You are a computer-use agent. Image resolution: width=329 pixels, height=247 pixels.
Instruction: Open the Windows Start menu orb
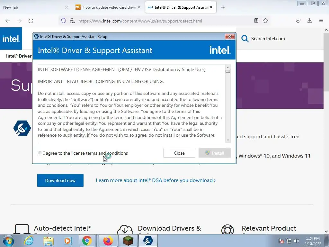9,241
